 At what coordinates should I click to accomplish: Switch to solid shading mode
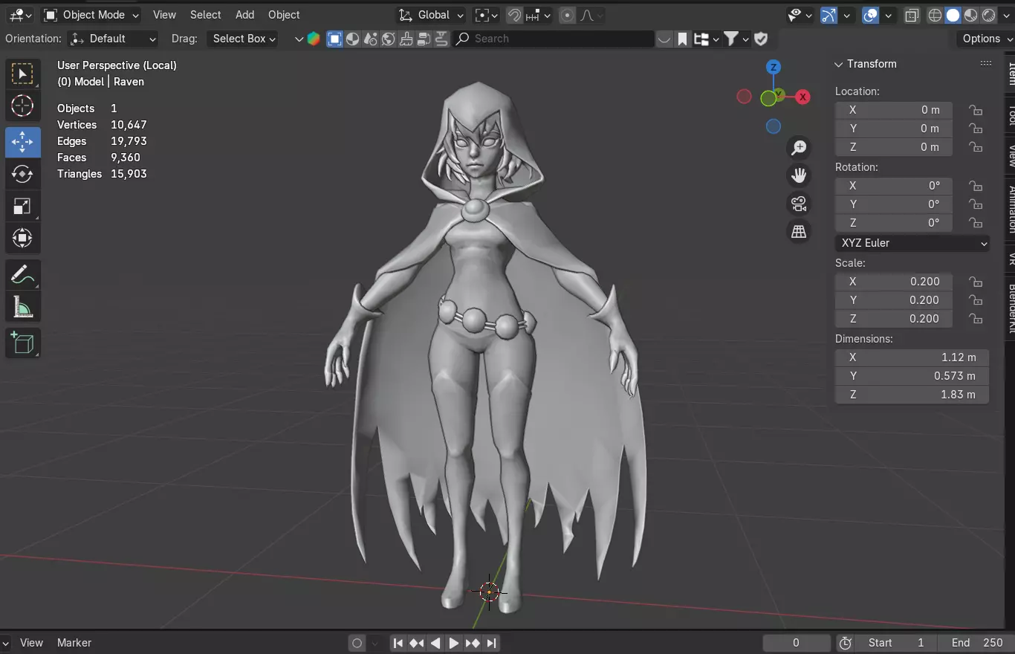click(953, 15)
